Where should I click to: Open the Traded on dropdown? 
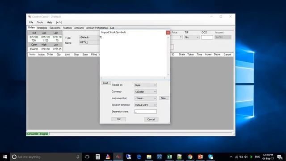click(146, 85)
